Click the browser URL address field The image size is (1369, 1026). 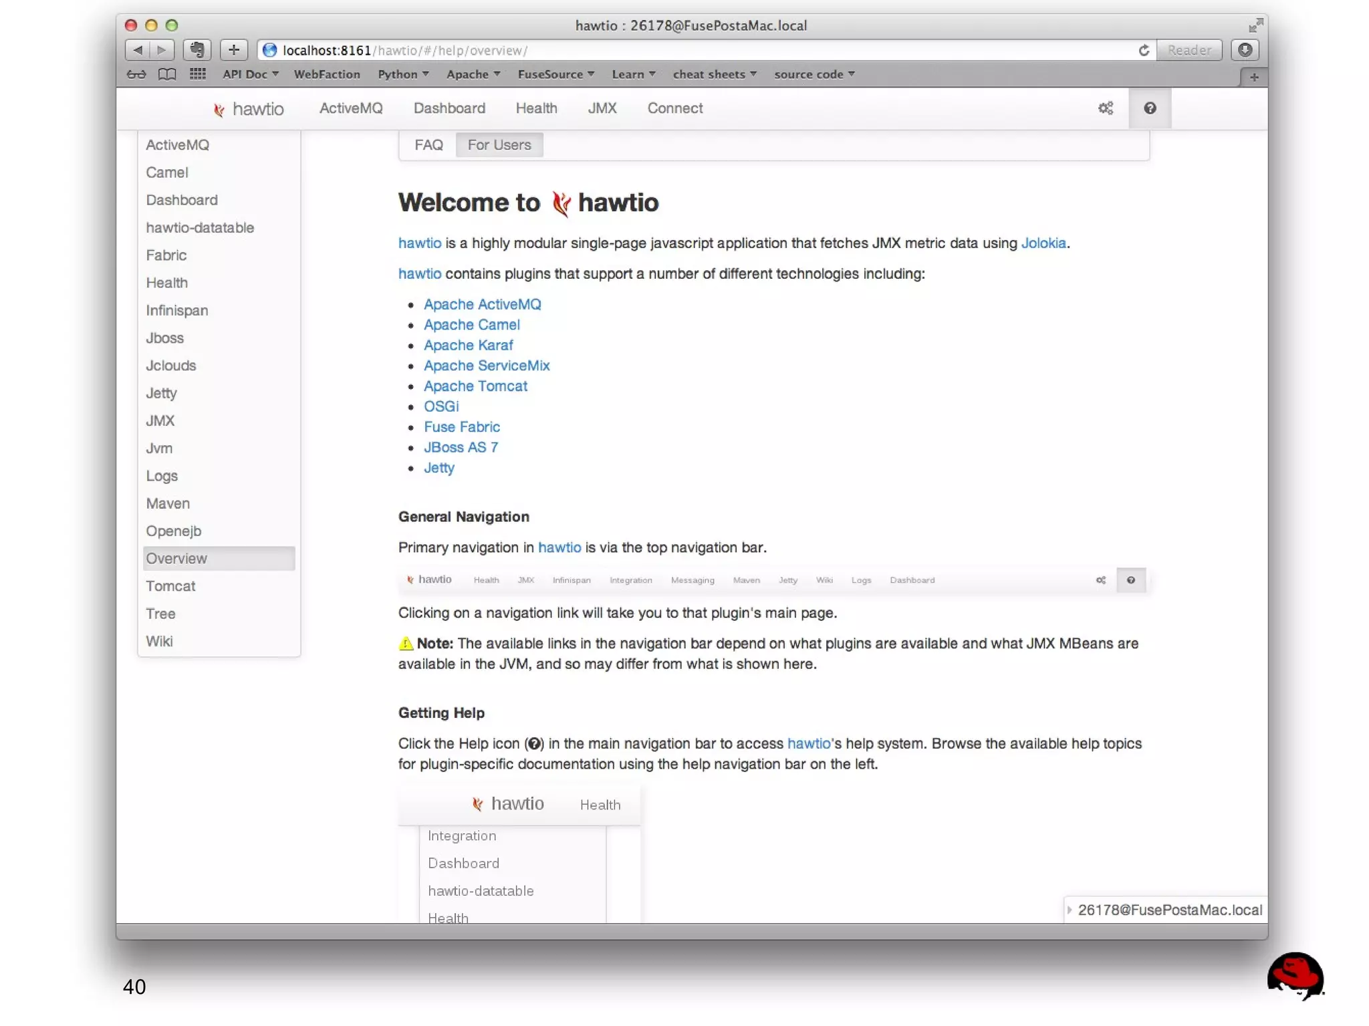click(668, 50)
